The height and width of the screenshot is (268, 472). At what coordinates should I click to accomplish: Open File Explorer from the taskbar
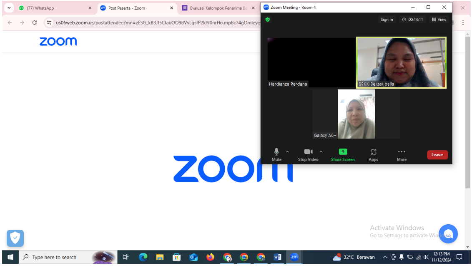tap(160, 257)
